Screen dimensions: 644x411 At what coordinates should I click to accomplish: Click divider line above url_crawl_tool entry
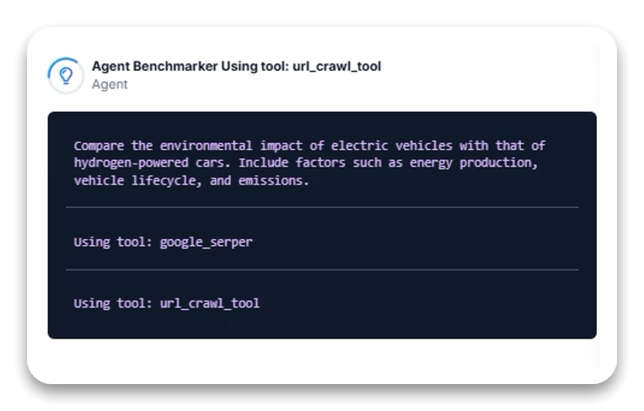coord(322,270)
